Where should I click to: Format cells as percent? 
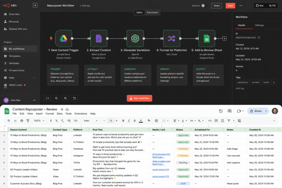[56, 121]
